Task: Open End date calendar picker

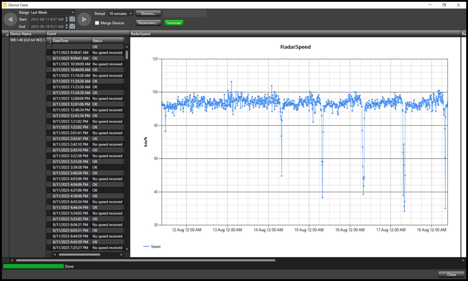Action: click(72, 26)
